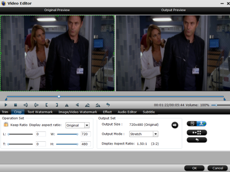Select the Crop tab
The height and width of the screenshot is (172, 230).
18,112
